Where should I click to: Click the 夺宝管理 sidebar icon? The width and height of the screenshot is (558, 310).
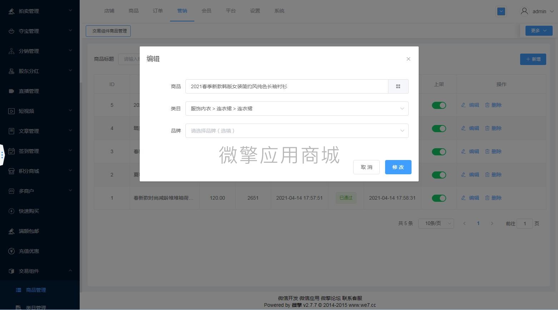11,31
